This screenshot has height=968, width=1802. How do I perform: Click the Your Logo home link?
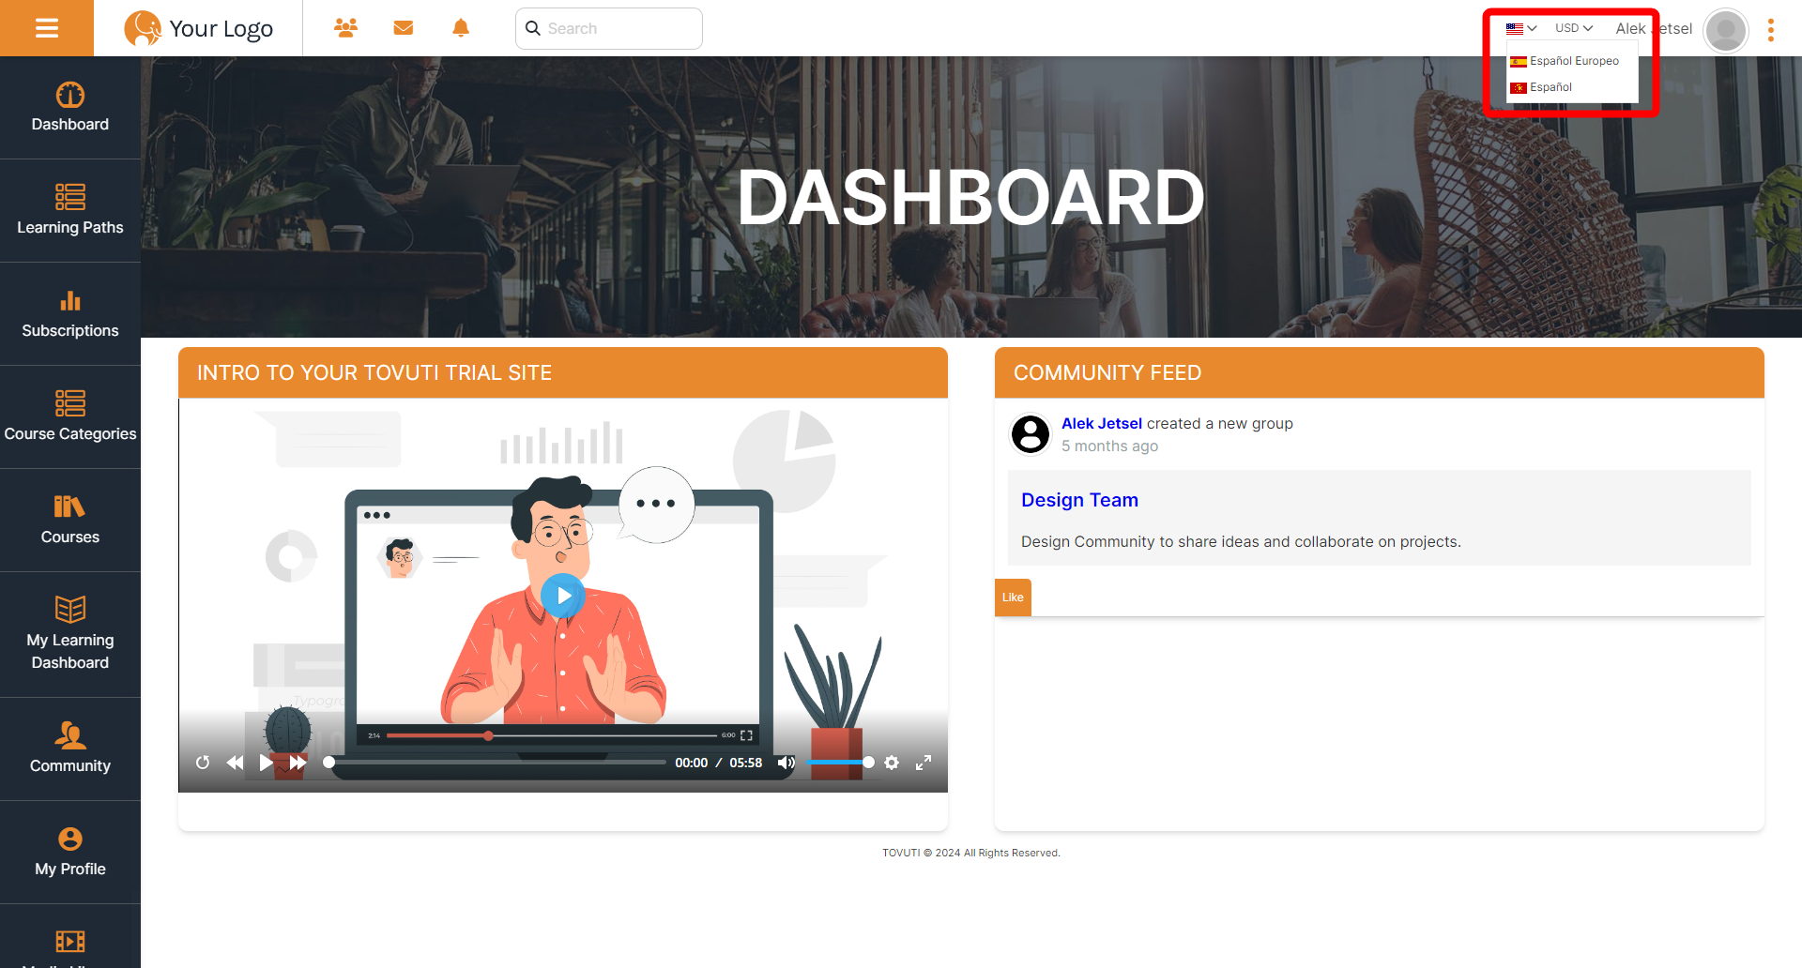pos(199,28)
